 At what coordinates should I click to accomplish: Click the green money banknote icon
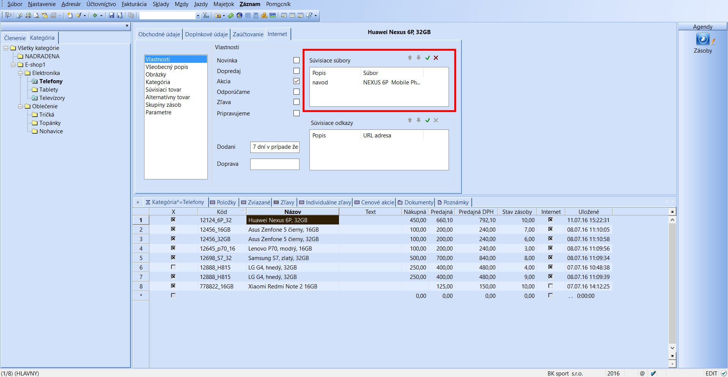click(231, 16)
